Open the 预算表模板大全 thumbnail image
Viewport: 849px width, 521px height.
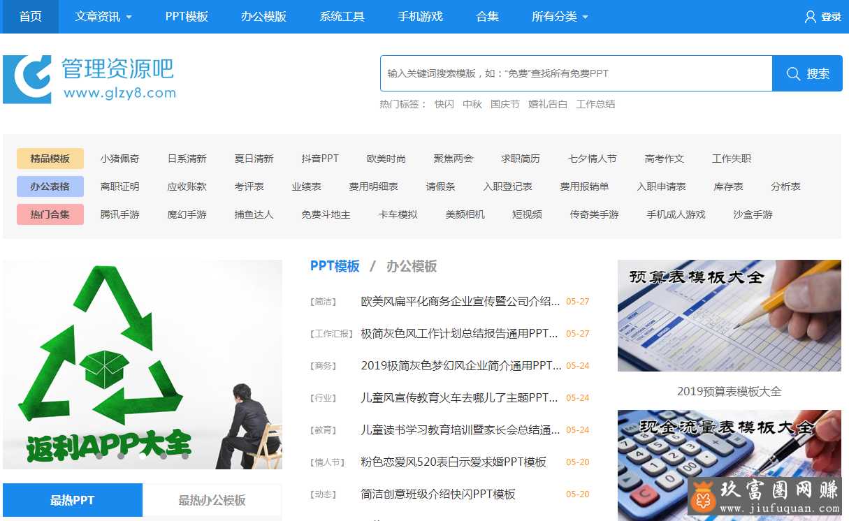[730, 316]
